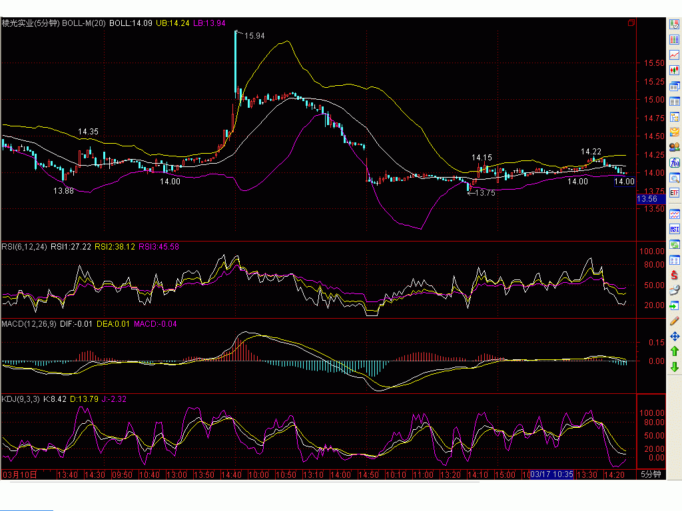
Task: Open the checklist report icon in sidebar
Action: pos(674,25)
